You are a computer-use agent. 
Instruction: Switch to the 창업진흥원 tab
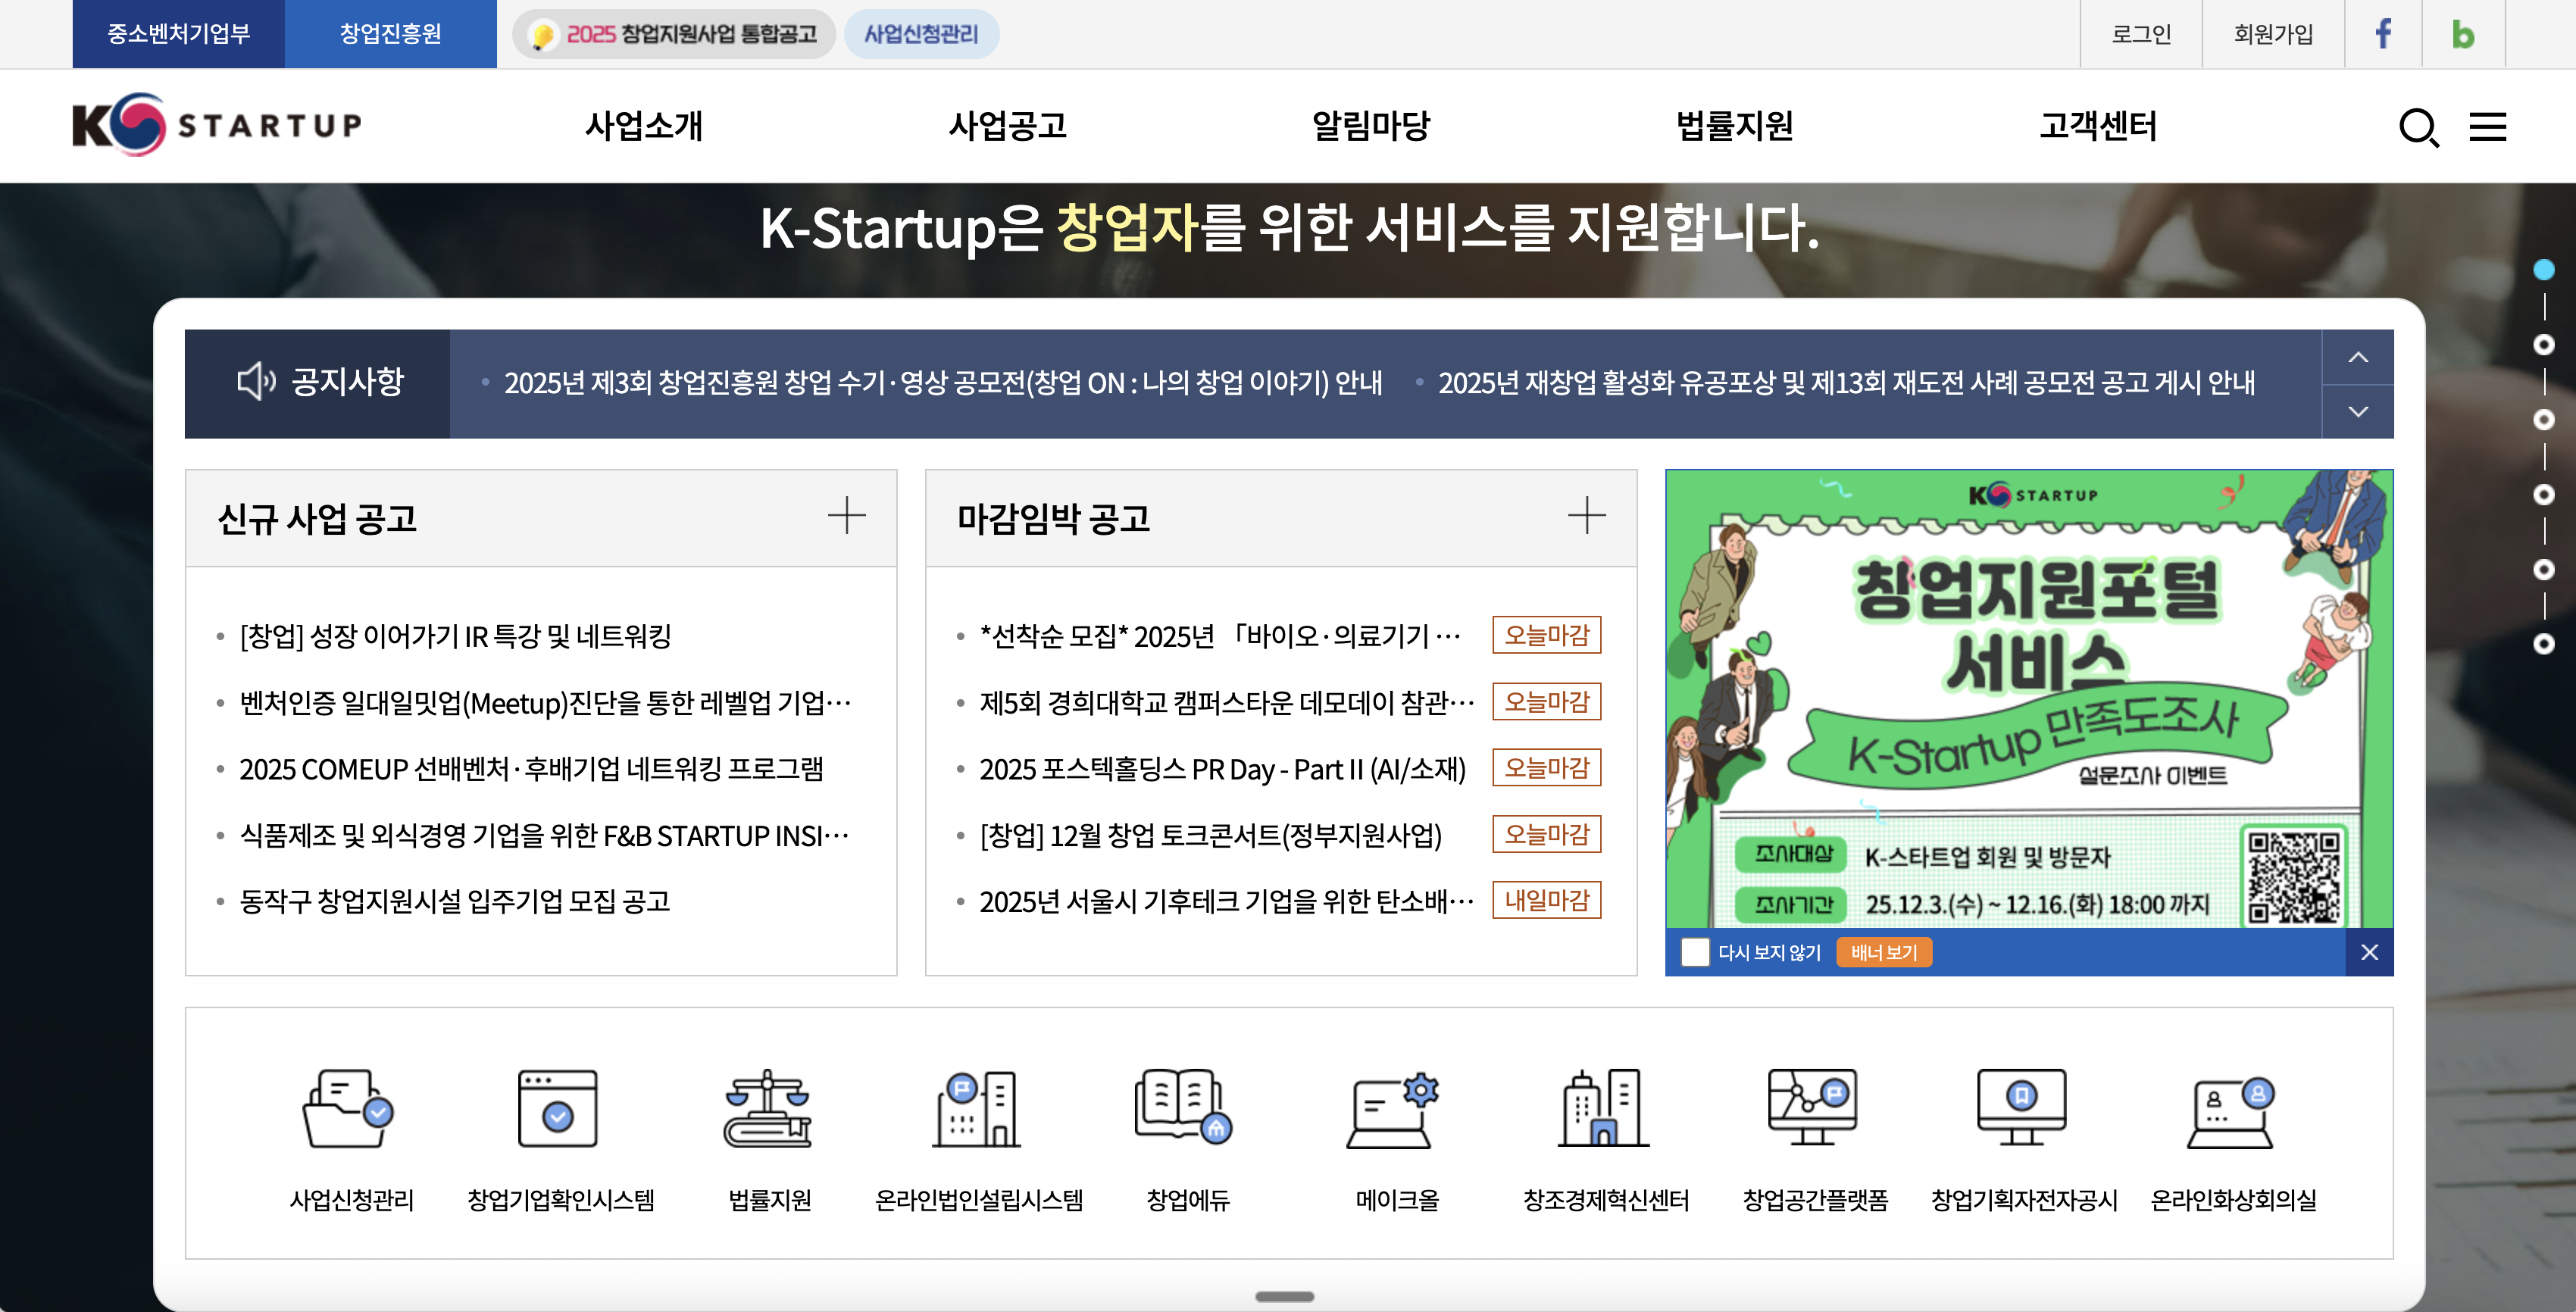(390, 34)
